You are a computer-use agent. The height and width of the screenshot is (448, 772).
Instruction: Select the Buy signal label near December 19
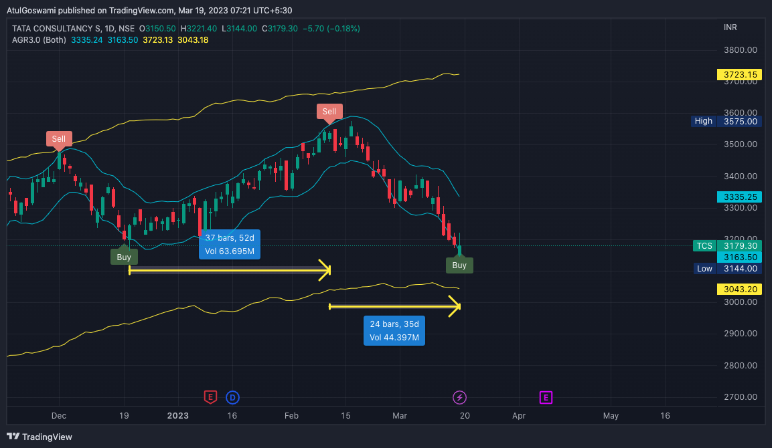124,257
